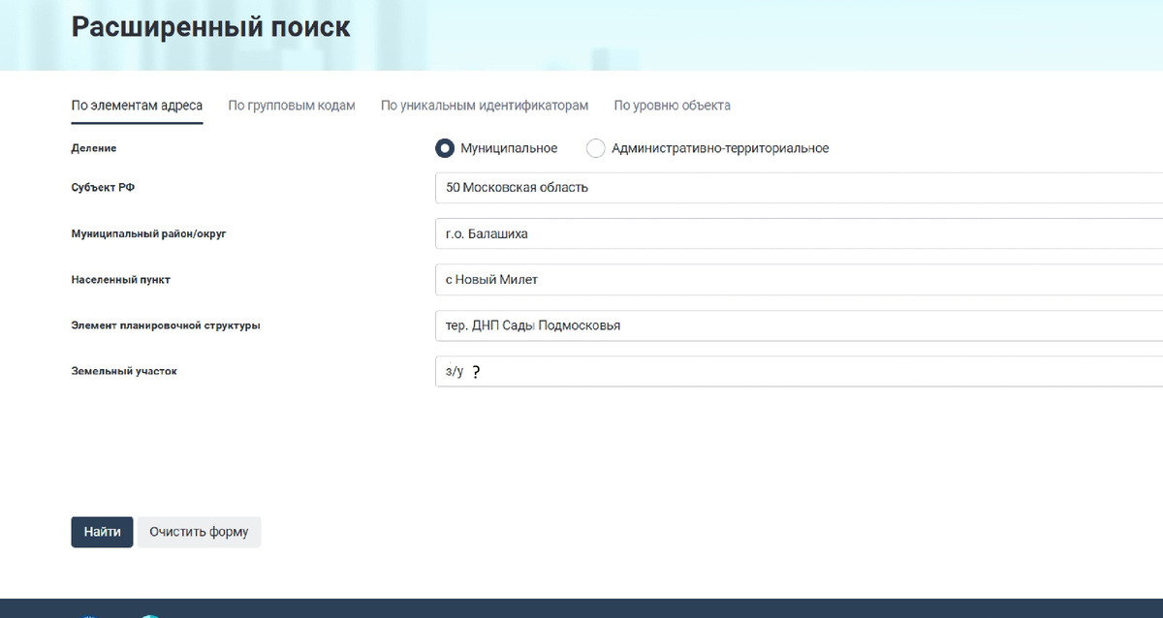The width and height of the screenshot is (1163, 618).
Task: Select the Административно-территориальное radio button
Action: (596, 148)
